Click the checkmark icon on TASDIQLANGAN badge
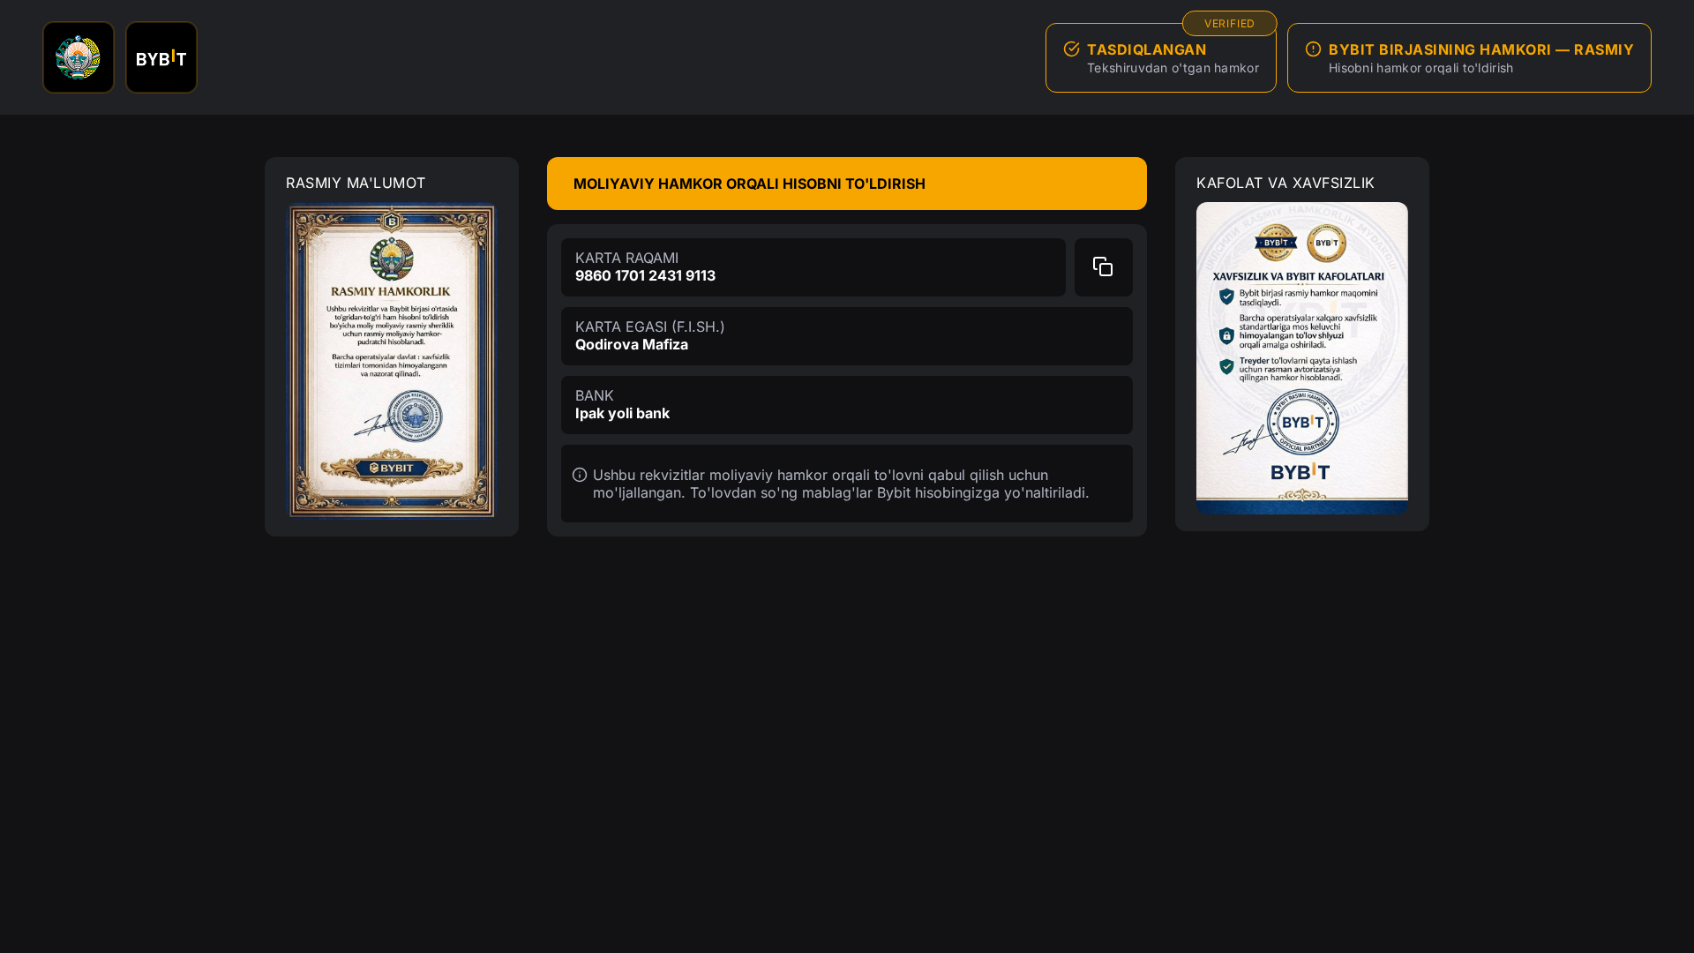Screen dimensions: 1694x953 (1071, 49)
